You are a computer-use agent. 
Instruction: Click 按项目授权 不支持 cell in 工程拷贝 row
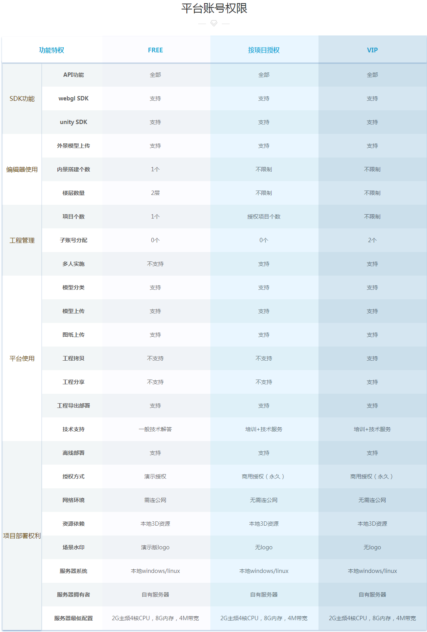(264, 358)
